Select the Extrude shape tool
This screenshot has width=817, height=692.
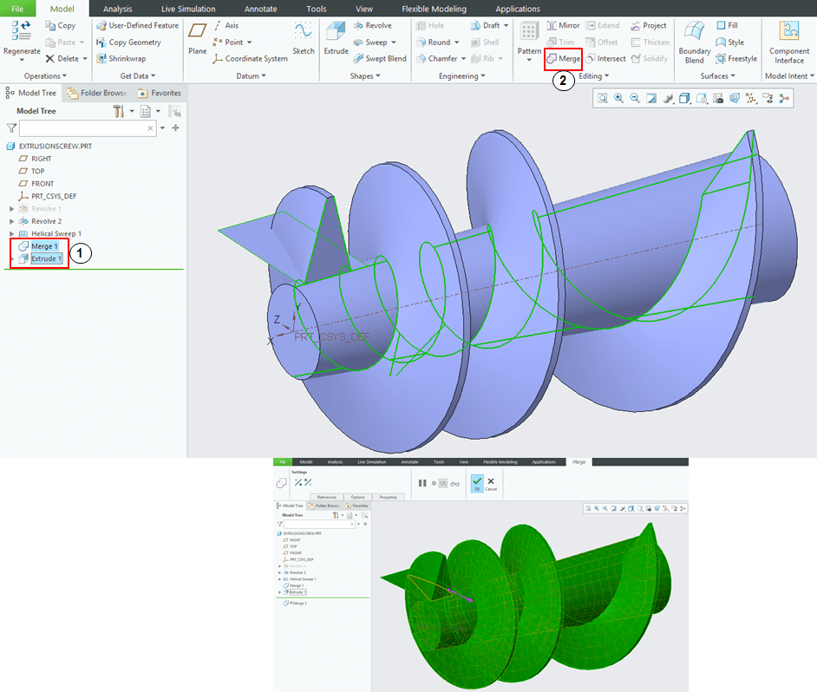click(336, 39)
